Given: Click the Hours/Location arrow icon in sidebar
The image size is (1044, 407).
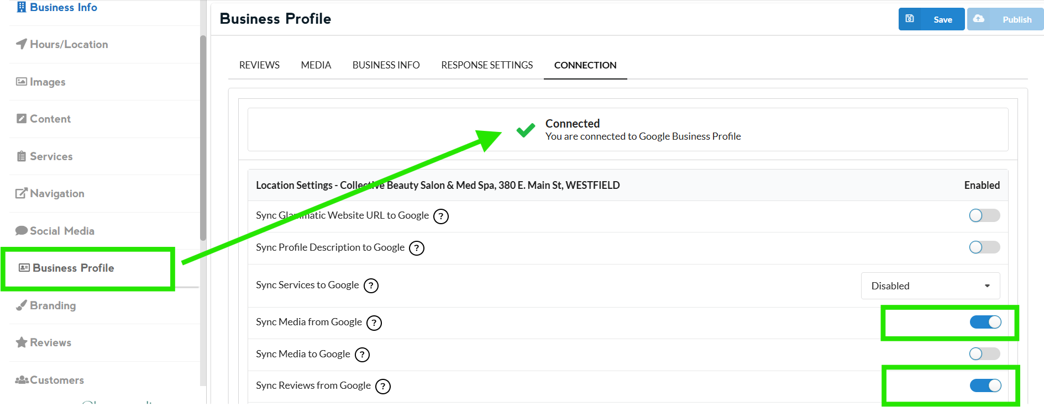Looking at the screenshot, I should (22, 44).
